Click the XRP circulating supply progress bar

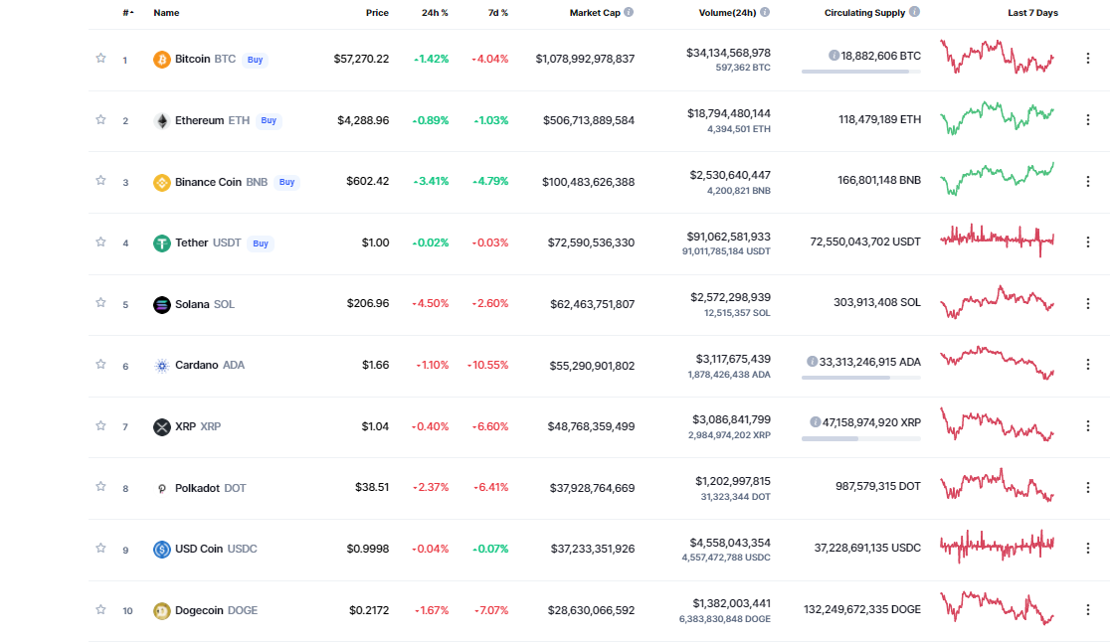[x=861, y=438]
